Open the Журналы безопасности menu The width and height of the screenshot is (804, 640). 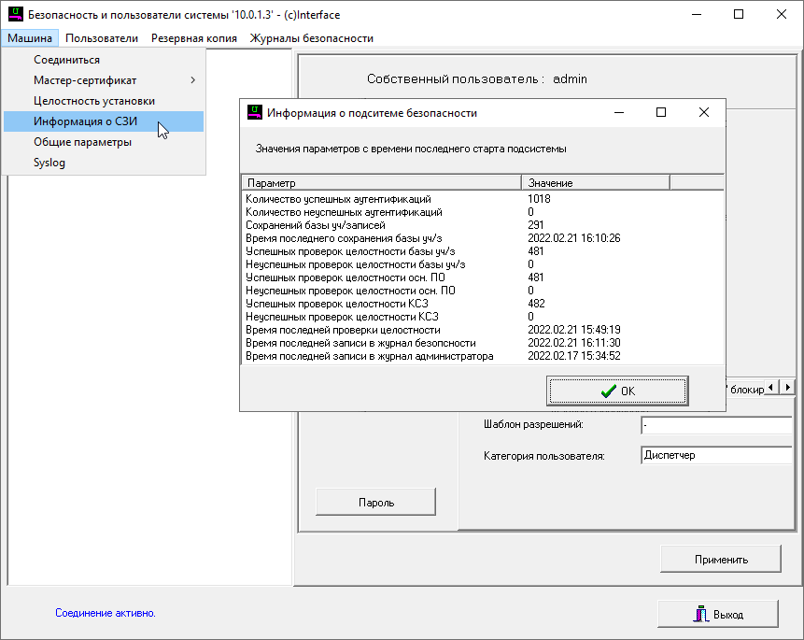tap(311, 38)
